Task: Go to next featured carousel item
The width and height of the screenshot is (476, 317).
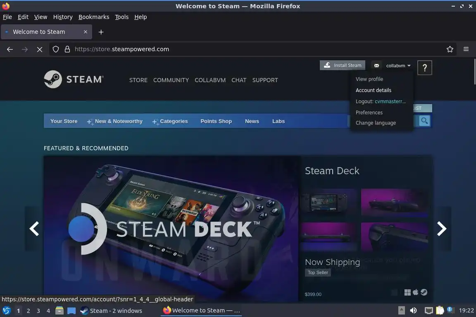Action: [x=442, y=229]
